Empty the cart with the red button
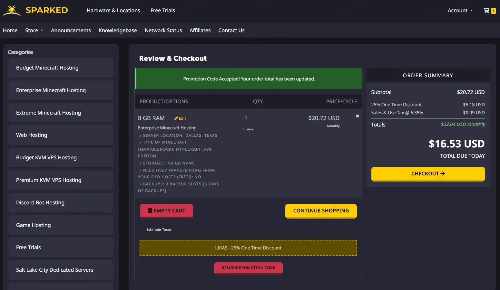Image resolution: width=500 pixels, height=290 pixels. (x=166, y=211)
